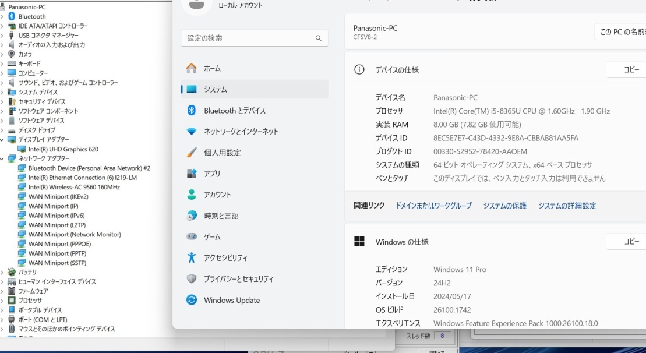This screenshot has width=646, height=353.
Task: Select WAN Miniport (L2TP) entry
Action: (x=57, y=225)
